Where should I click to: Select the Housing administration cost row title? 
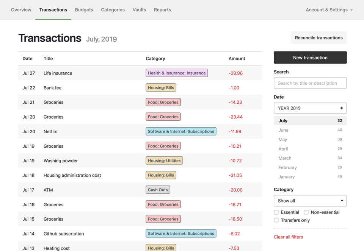pos(72,175)
